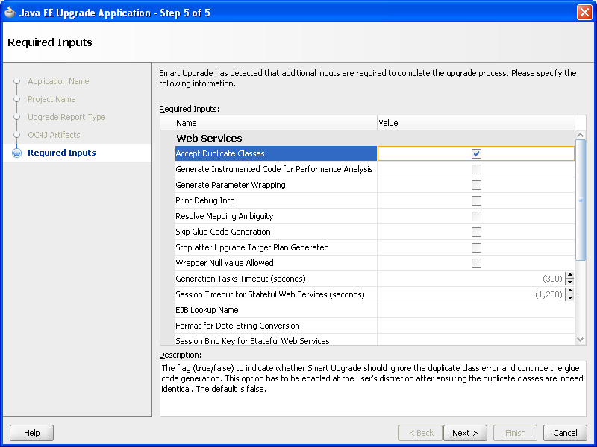Increase the Generation Tasks Timeout value

point(569,276)
